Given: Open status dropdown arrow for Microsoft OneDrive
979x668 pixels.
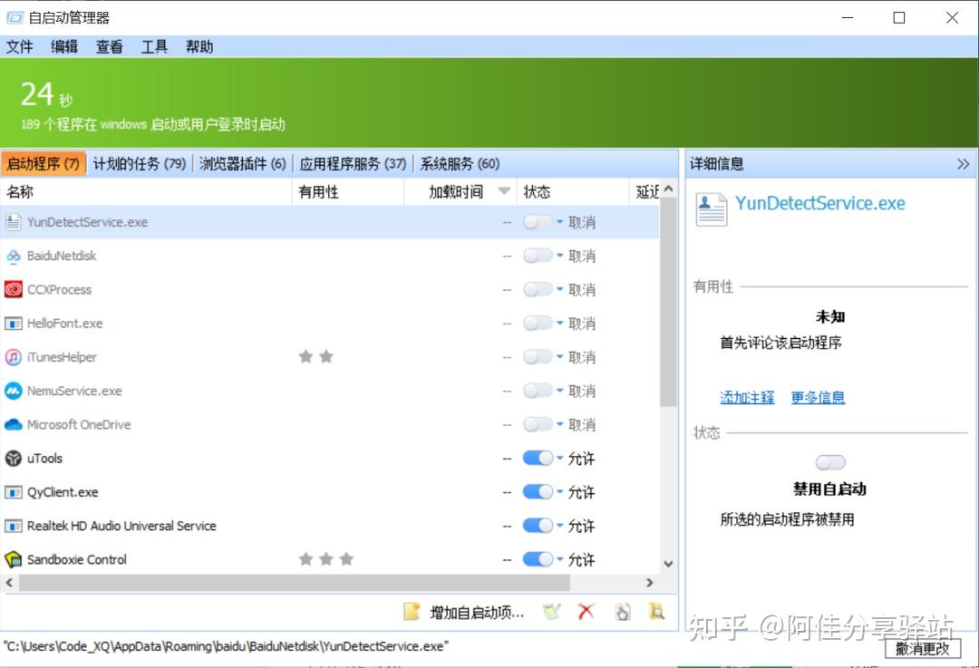Looking at the screenshot, I should (559, 424).
